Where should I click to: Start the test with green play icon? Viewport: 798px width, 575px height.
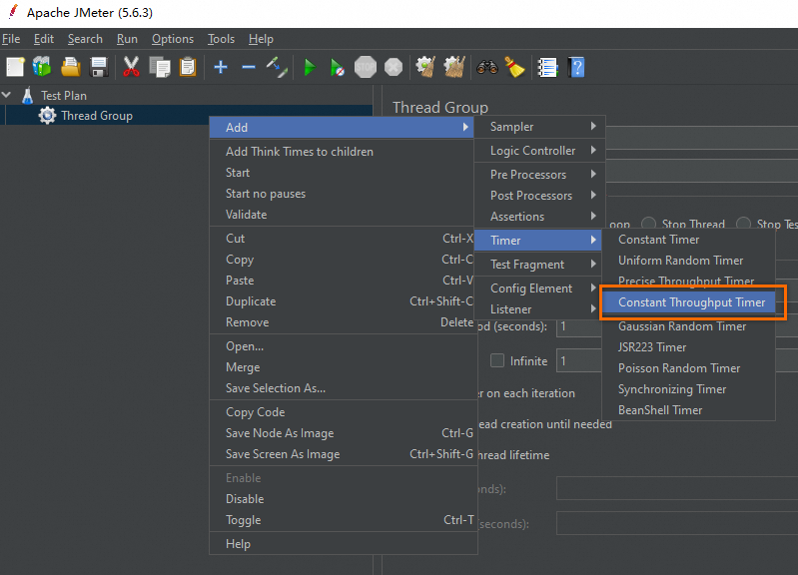310,67
